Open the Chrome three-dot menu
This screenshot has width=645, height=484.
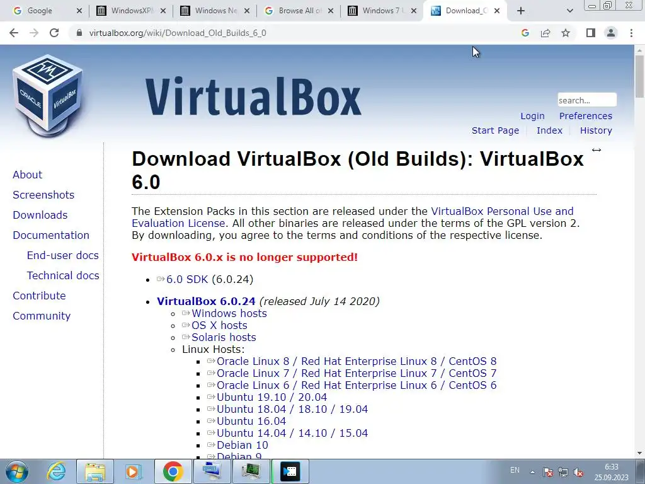click(x=631, y=33)
